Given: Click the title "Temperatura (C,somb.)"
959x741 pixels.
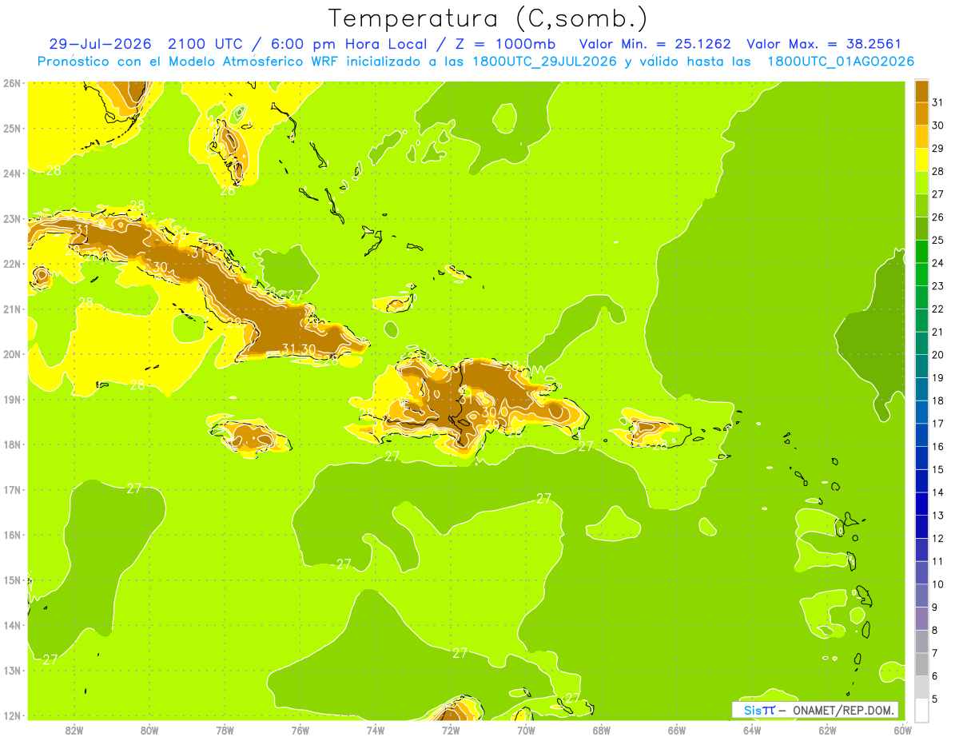Looking at the screenshot, I should (488, 18).
